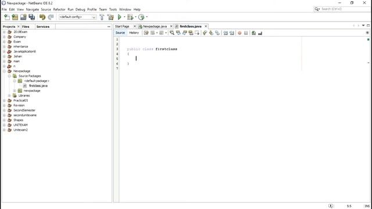Click the Find Selection magnifier icon
This screenshot has width=372, height=209.
(172, 33)
